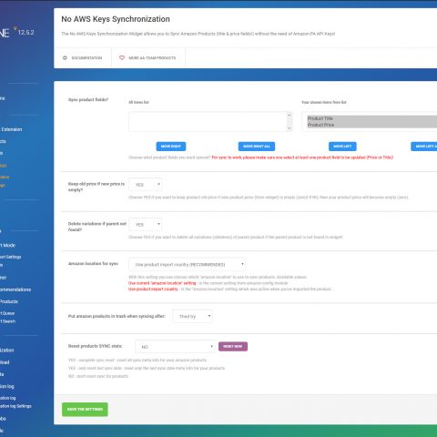
Task: Click the green Save the Settings button
Action: [85, 409]
